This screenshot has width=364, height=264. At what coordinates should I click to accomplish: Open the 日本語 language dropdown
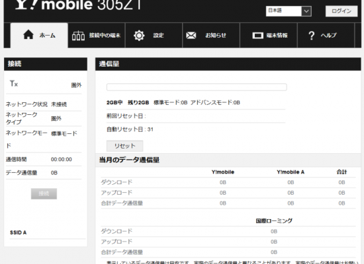[289, 11]
